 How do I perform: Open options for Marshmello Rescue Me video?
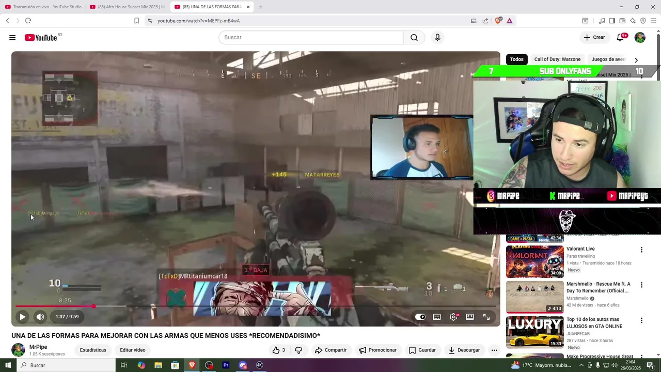point(641,285)
